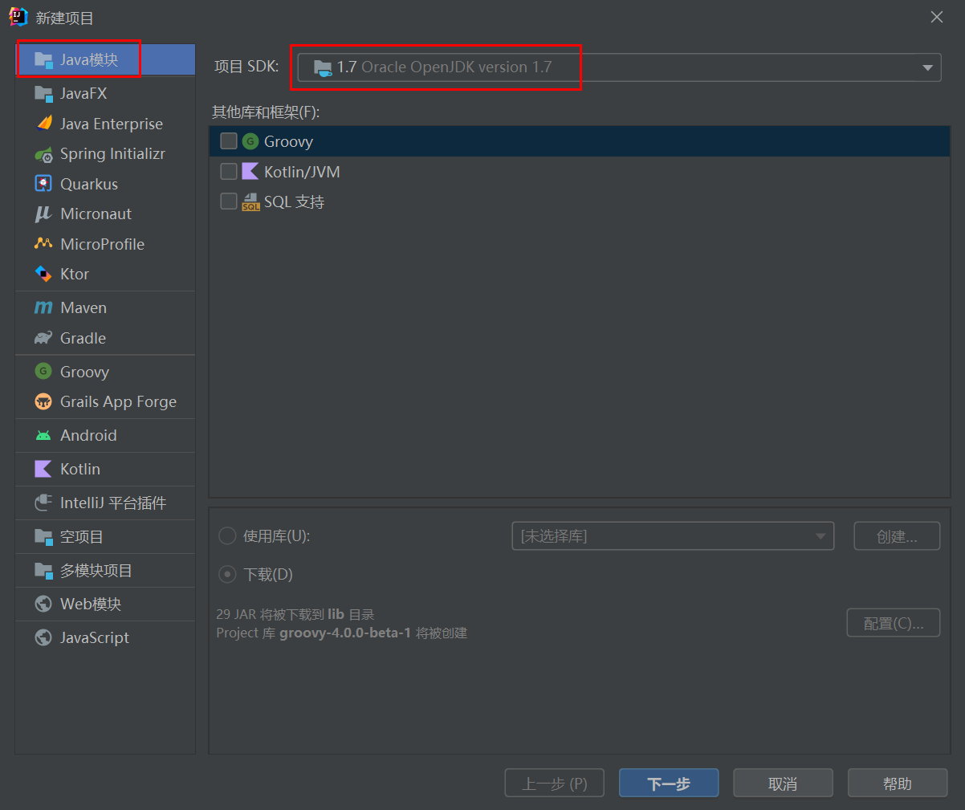Click the Groovy library icon in frameworks list

[x=250, y=141]
